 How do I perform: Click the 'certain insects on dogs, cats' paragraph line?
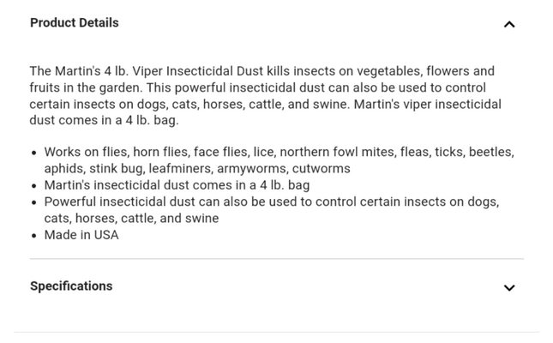pyautogui.click(x=265, y=104)
